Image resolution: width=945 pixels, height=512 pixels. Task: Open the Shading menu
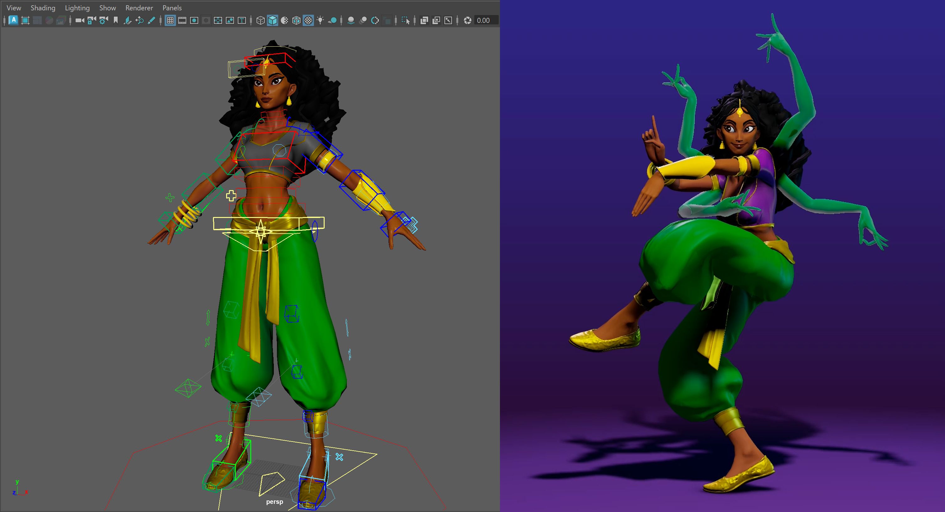click(43, 8)
